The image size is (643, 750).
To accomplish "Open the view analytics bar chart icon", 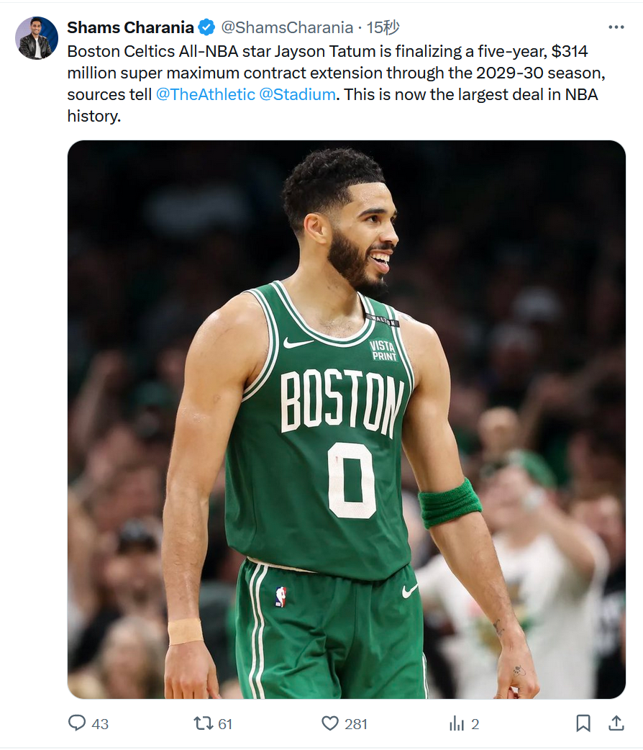I will (x=457, y=723).
